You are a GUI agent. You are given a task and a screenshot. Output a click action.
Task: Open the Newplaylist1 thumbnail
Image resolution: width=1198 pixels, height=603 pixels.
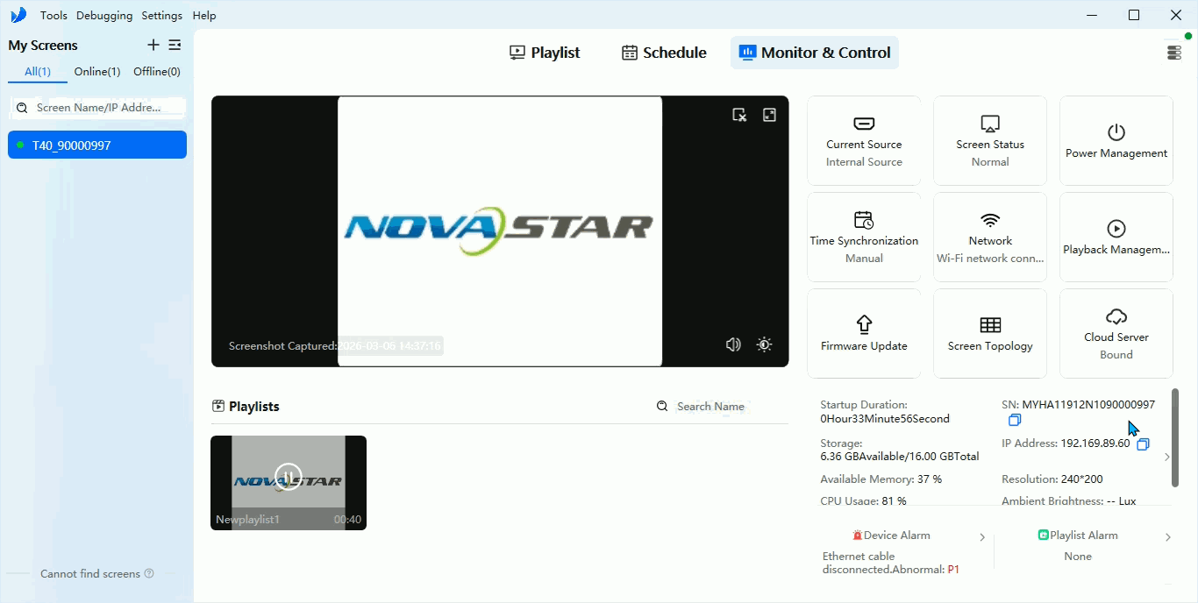point(289,483)
